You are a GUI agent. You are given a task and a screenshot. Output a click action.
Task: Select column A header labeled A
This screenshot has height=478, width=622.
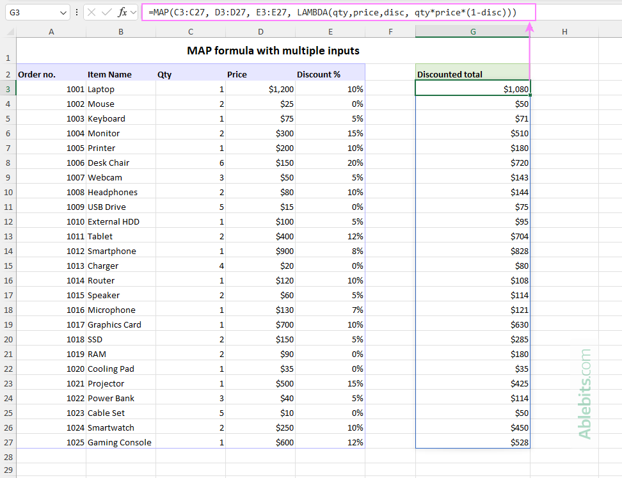(51, 31)
